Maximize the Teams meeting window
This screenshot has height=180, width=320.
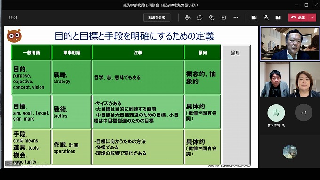coord(306,5)
